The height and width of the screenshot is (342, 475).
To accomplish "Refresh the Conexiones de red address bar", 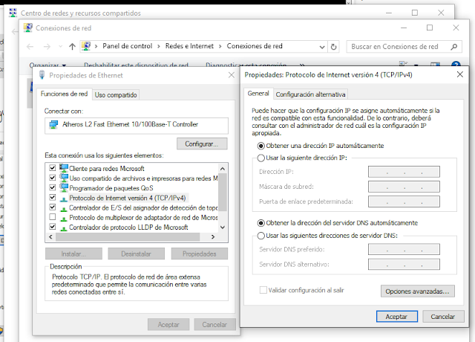I will coord(333,47).
